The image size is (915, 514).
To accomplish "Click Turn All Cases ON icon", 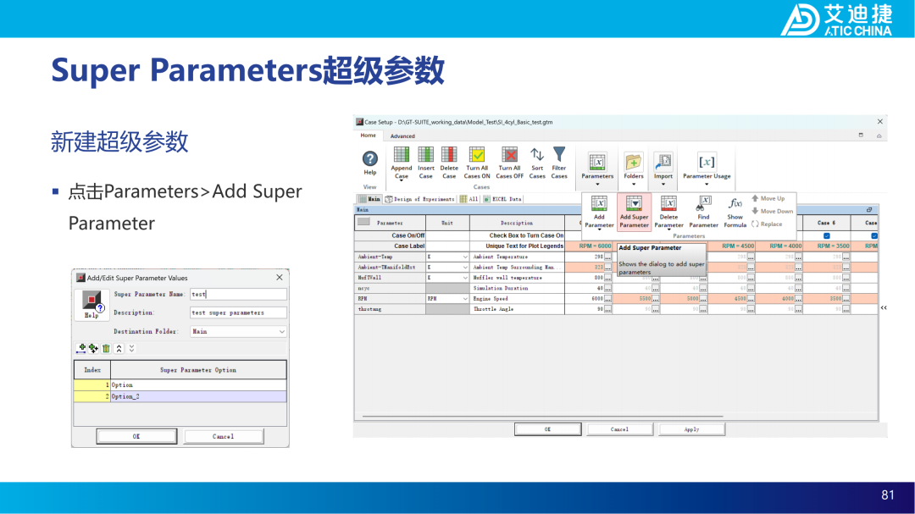I will click(x=477, y=155).
